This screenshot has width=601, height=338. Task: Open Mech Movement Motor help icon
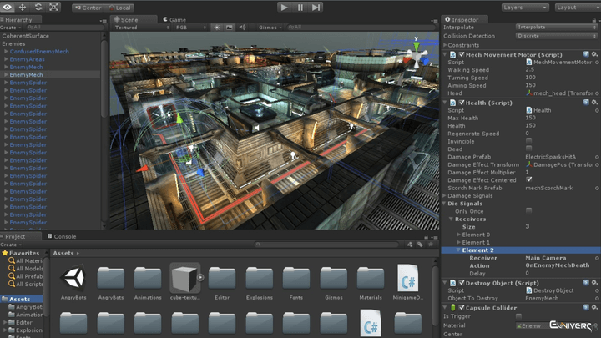click(x=586, y=54)
